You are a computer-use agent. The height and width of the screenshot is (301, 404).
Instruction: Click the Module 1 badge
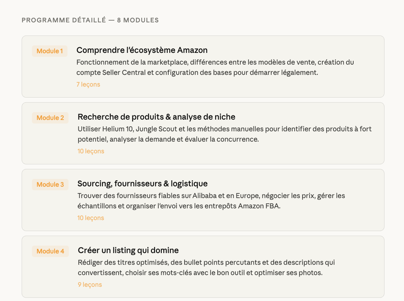[x=50, y=51]
